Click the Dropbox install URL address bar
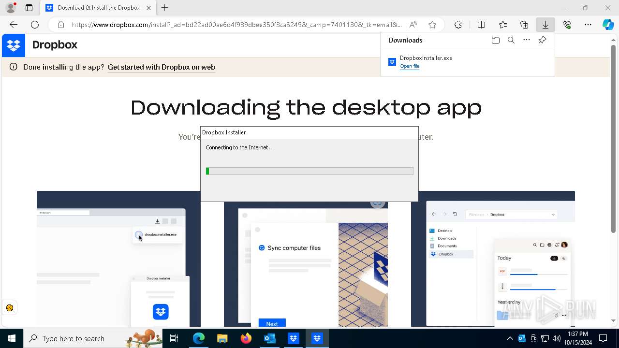Screen dimensions: 619x348 [237, 25]
